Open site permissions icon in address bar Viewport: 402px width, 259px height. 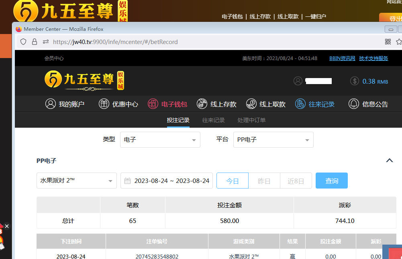pos(46,42)
